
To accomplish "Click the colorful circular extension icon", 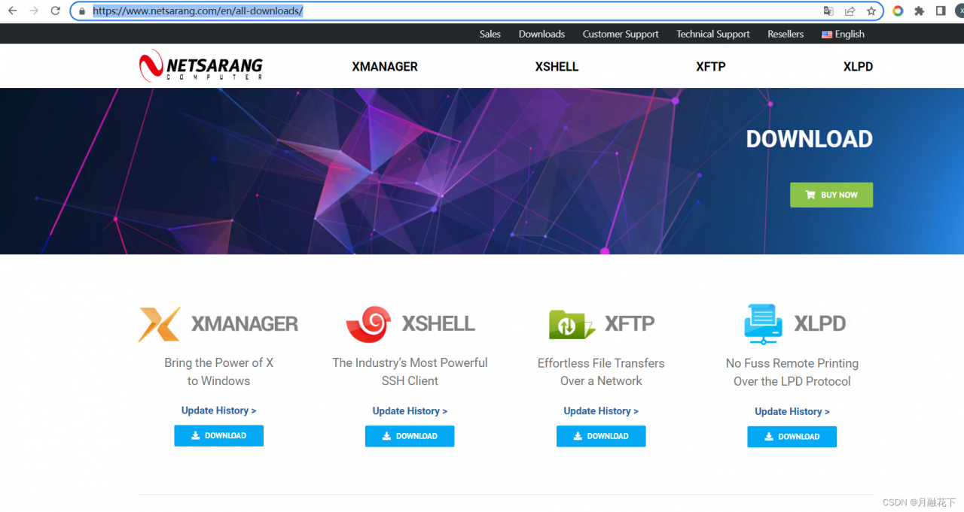I will click(x=898, y=11).
